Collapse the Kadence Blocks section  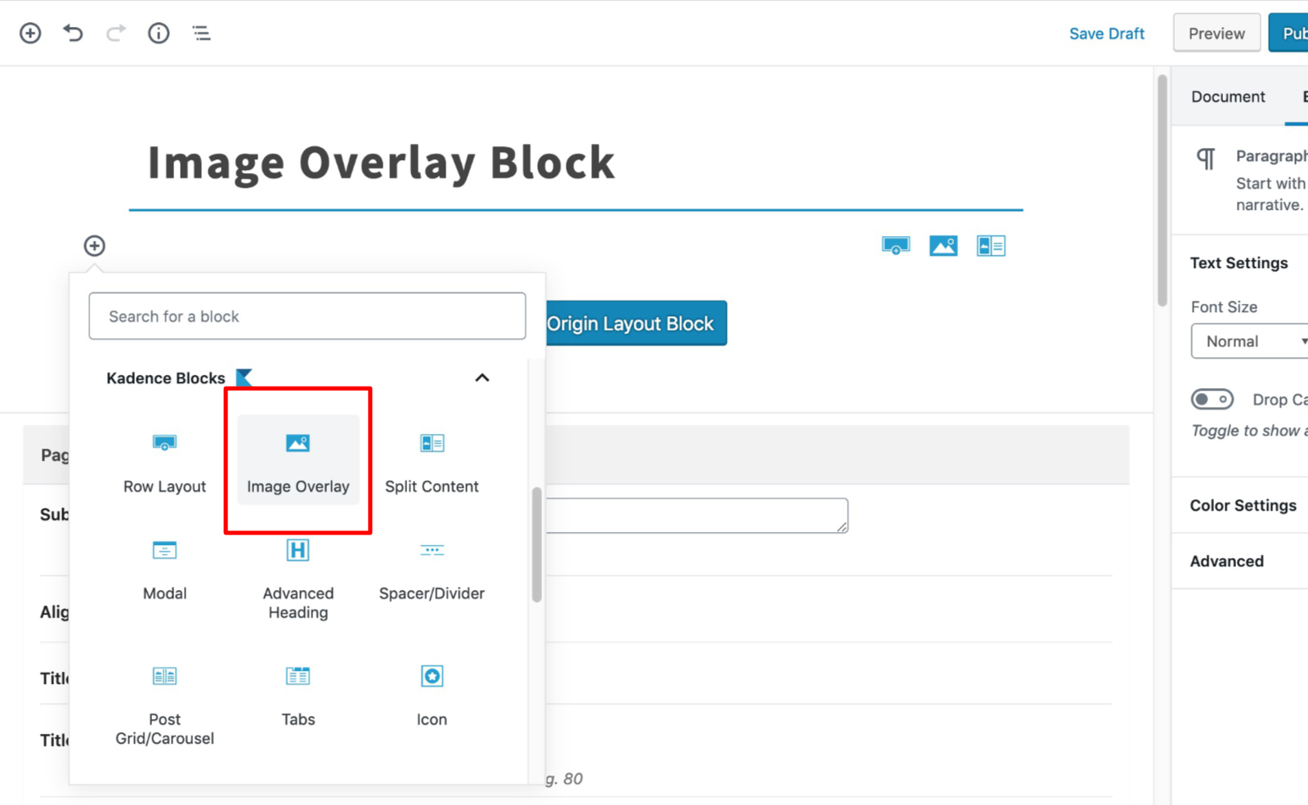click(482, 378)
